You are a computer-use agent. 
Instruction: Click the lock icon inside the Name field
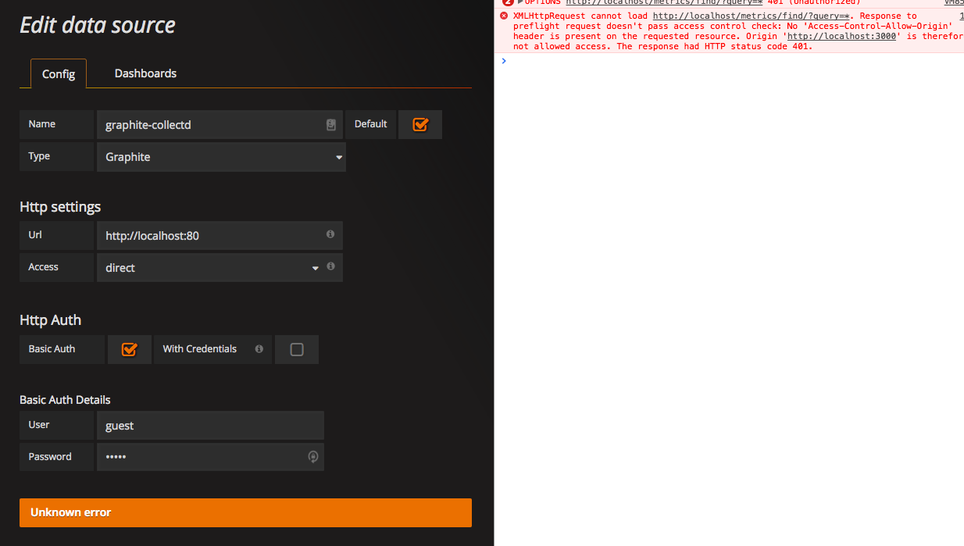click(330, 124)
